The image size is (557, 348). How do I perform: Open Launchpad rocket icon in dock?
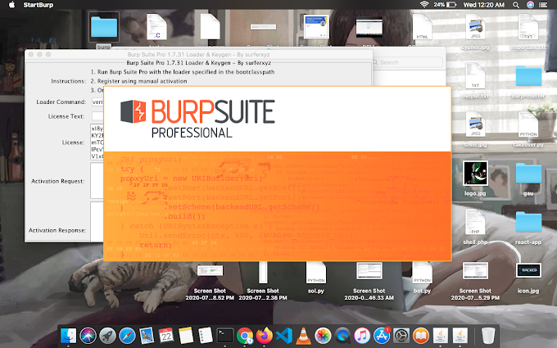(107, 336)
